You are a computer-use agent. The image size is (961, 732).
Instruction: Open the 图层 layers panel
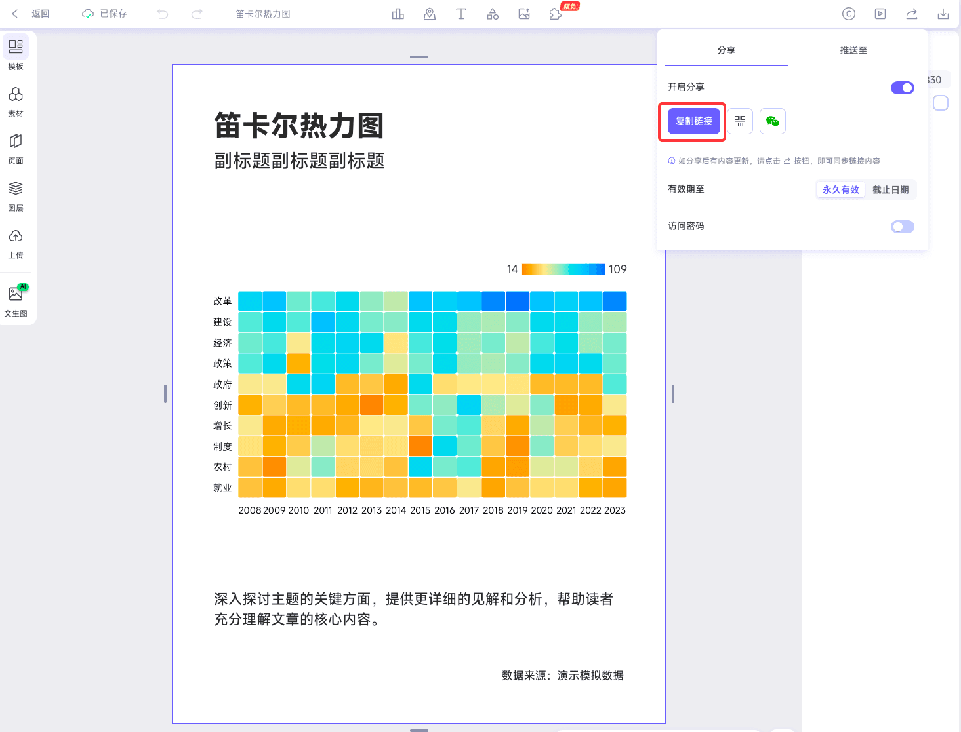16,196
